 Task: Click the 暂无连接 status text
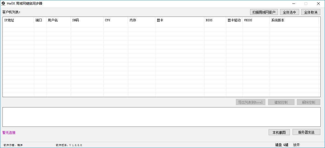(x=9, y=133)
